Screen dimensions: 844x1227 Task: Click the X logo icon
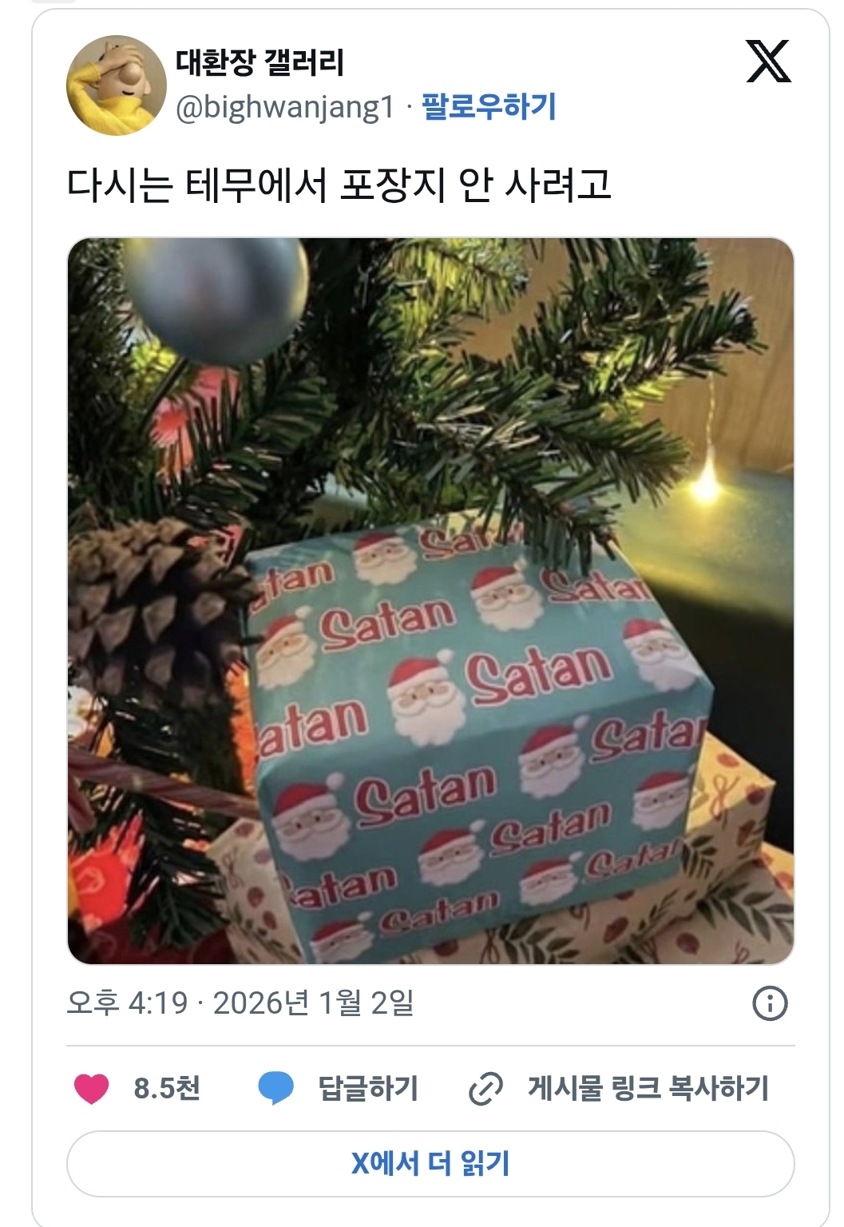tap(768, 61)
